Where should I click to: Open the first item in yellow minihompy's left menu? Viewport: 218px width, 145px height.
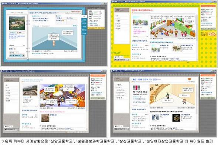[x=117, y=16]
